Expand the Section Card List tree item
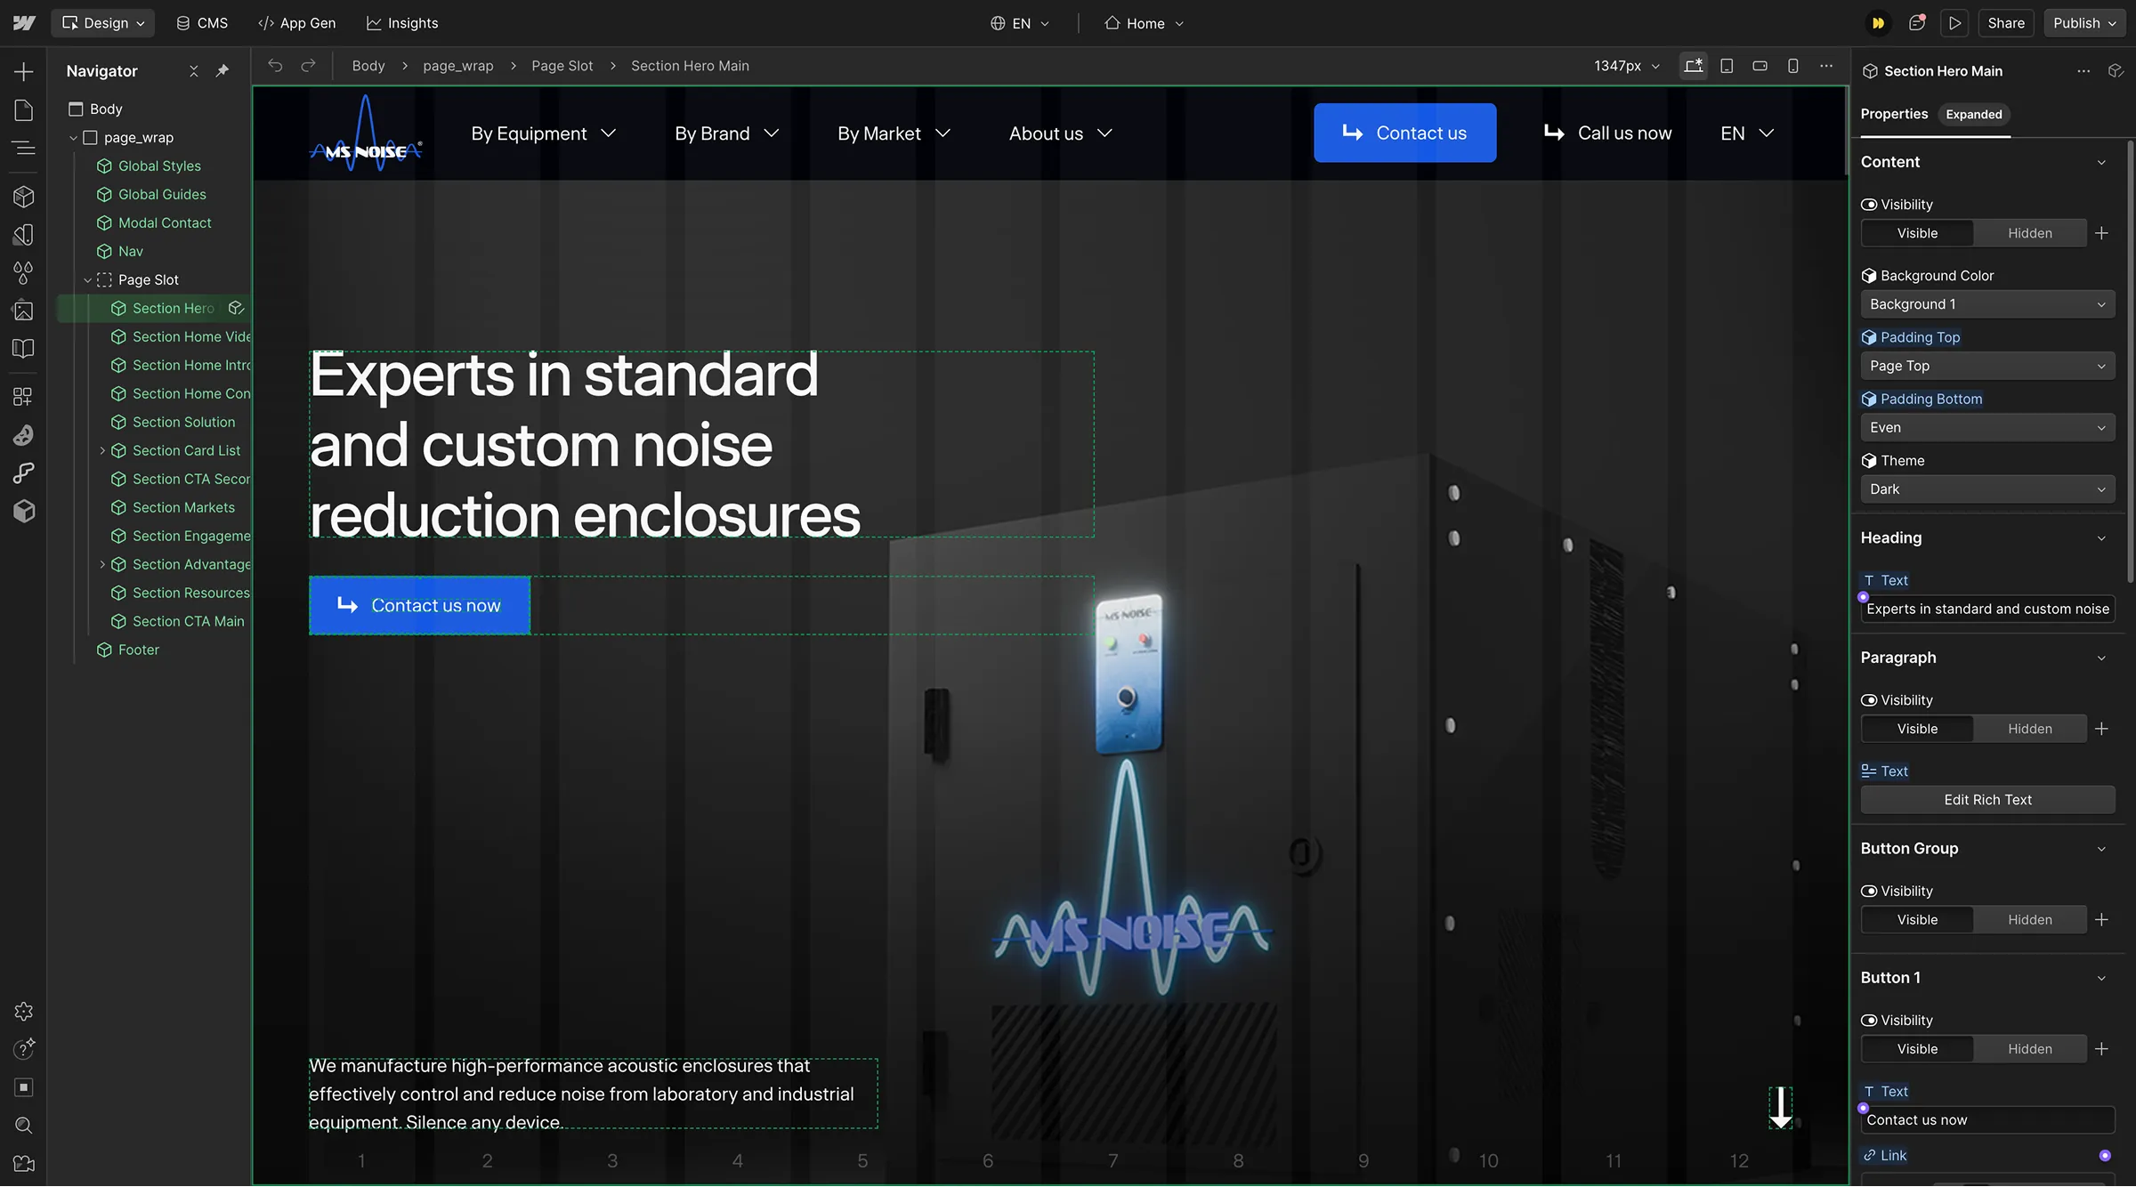This screenshot has width=2136, height=1187. click(x=101, y=450)
